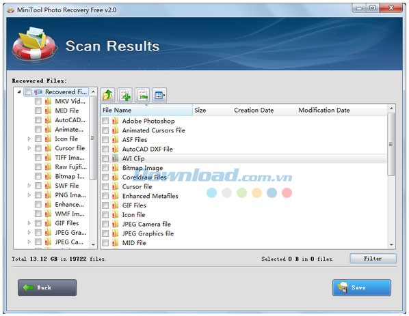Viewport: 409px width, 316px height.
Task: Click the ASF Files folder icon in file list
Action: (x=115, y=140)
